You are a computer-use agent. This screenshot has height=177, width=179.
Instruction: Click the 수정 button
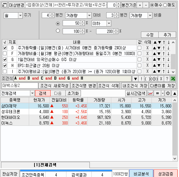tap(150, 35)
